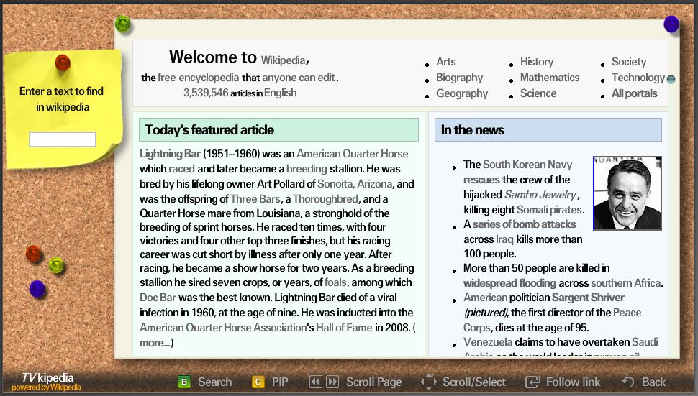
Task: Open the 'American' link before politician
Action: (485, 298)
